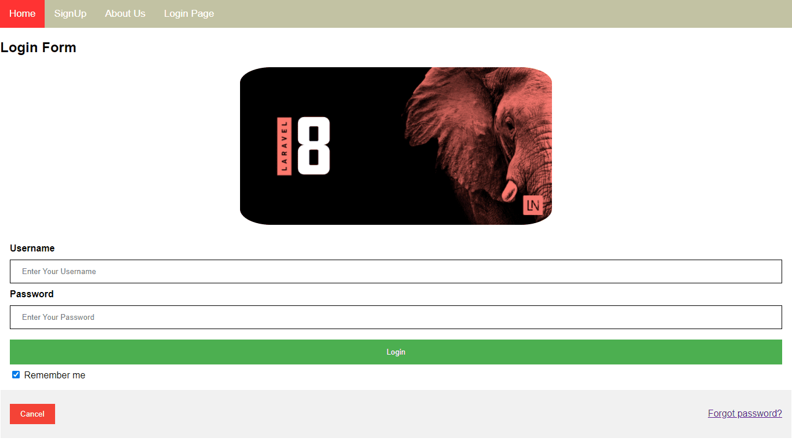Open the Home menu item

tap(22, 14)
